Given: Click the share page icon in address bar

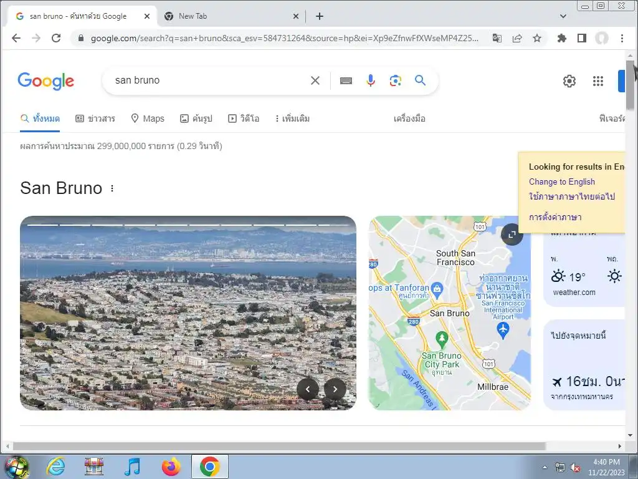Looking at the screenshot, I should coord(517,38).
